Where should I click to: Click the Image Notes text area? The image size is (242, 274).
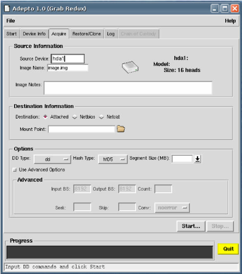coord(128,88)
